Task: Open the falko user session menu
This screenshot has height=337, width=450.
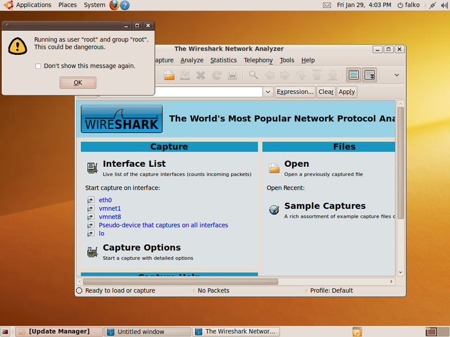Action: [408, 5]
